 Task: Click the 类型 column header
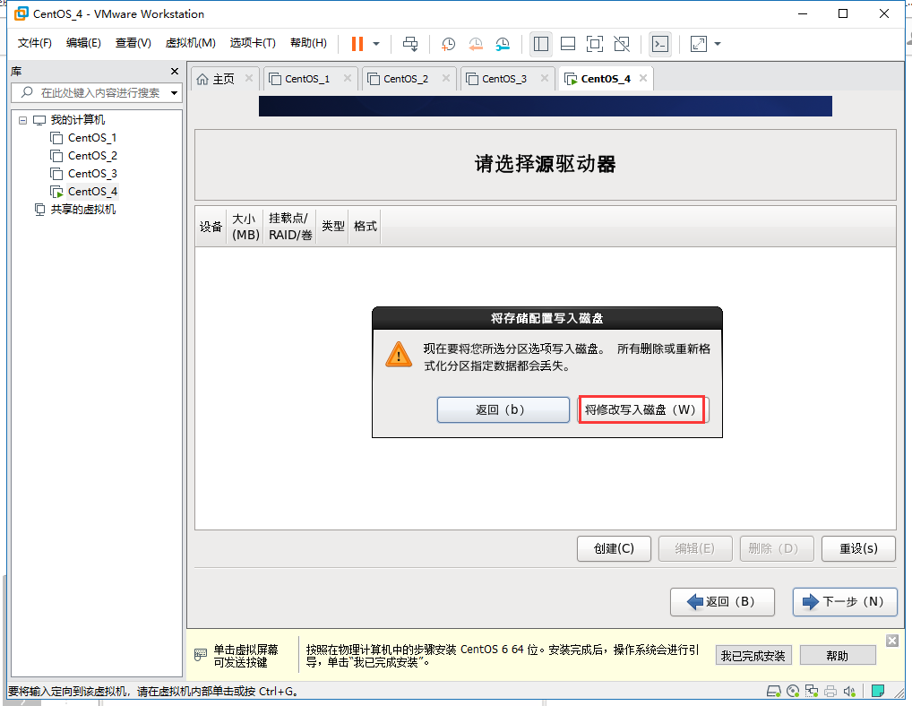pos(332,226)
